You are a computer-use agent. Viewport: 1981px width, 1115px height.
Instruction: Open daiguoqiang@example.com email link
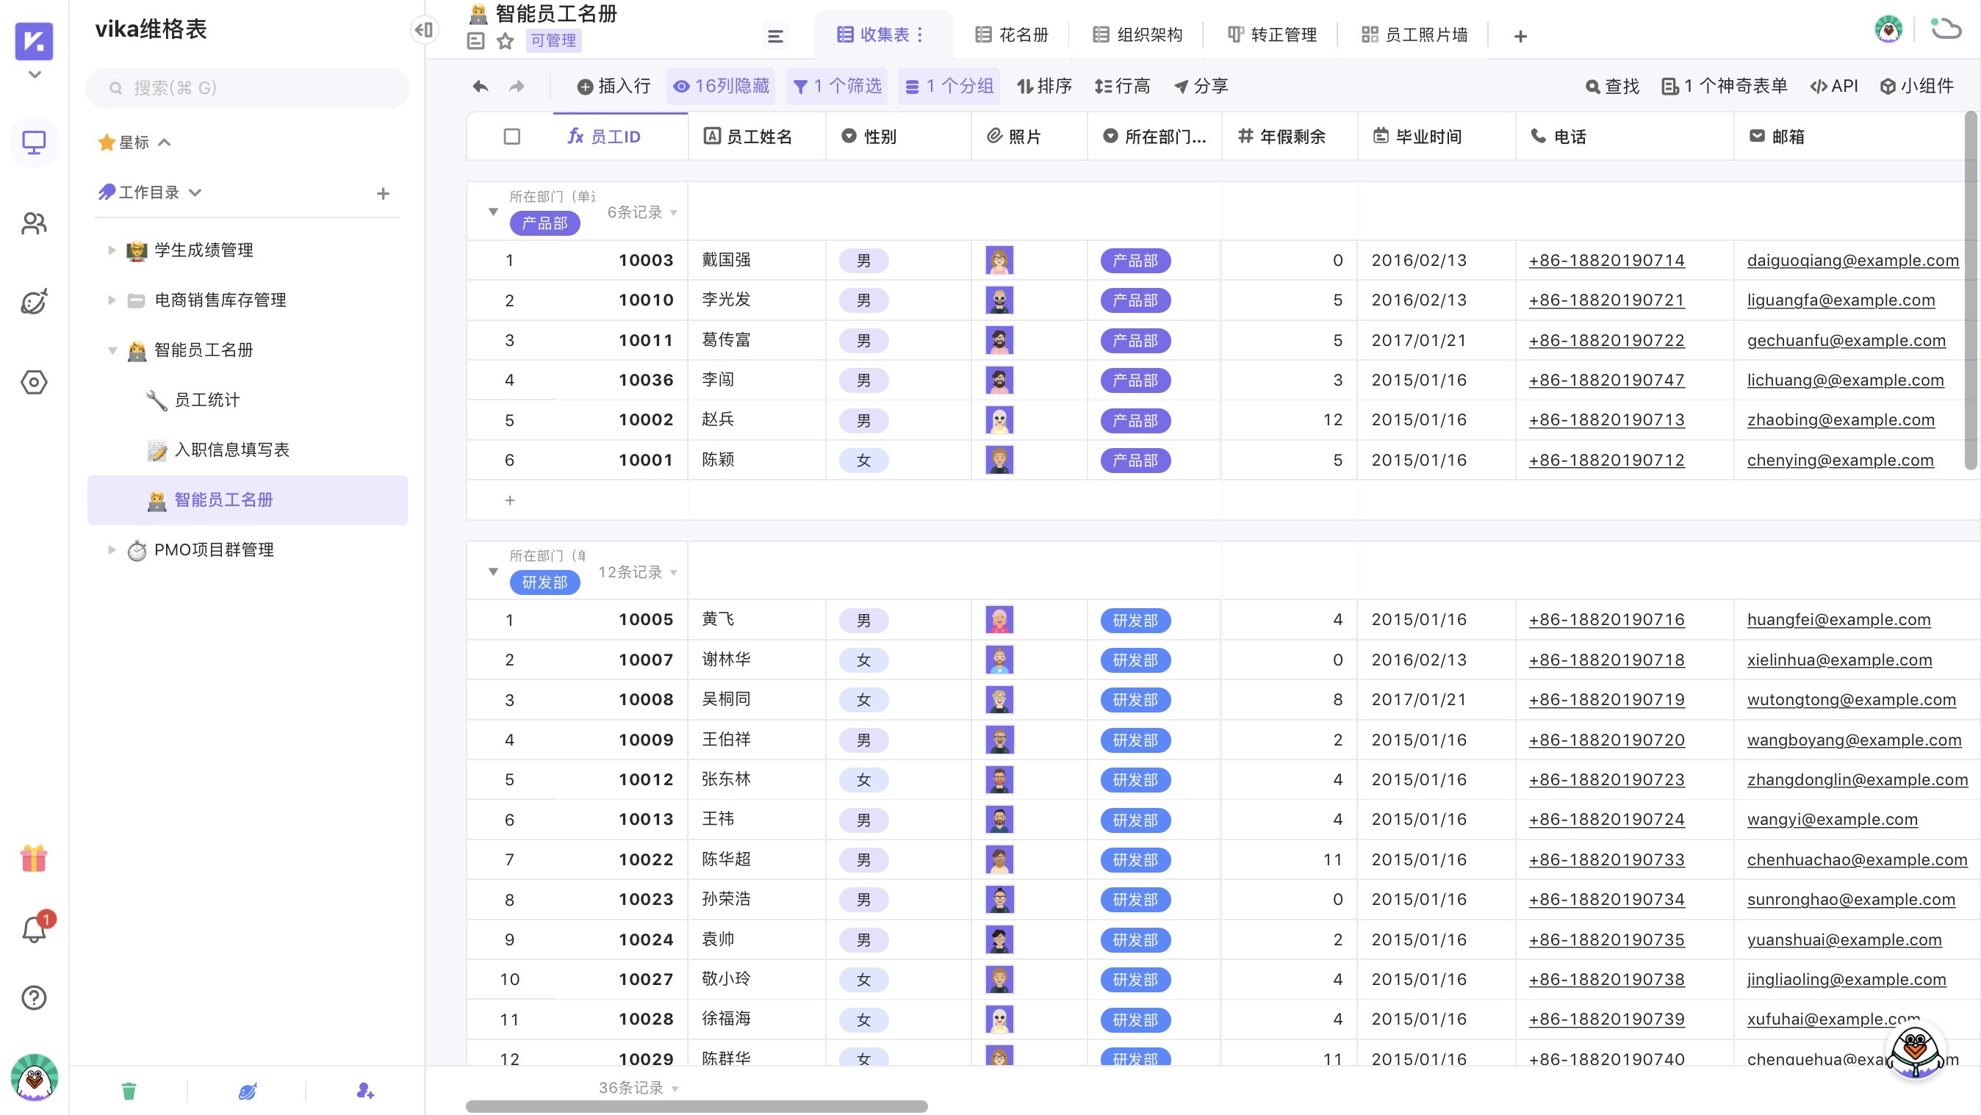point(1852,260)
